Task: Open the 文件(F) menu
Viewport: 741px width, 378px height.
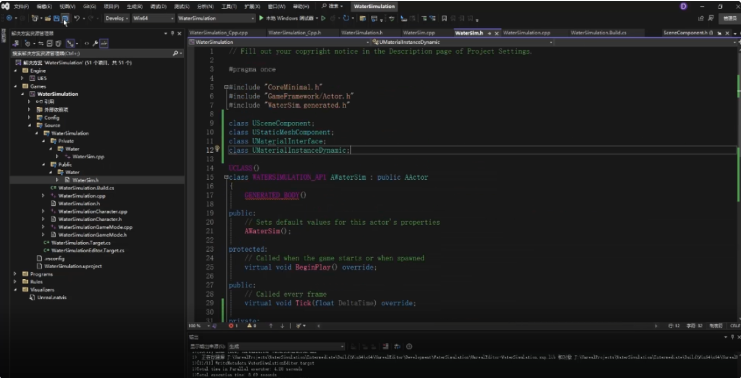Action: tap(21, 6)
